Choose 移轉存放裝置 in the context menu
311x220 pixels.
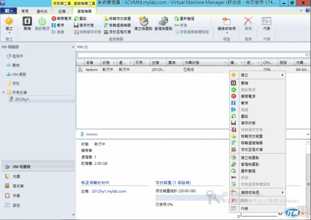point(257,136)
